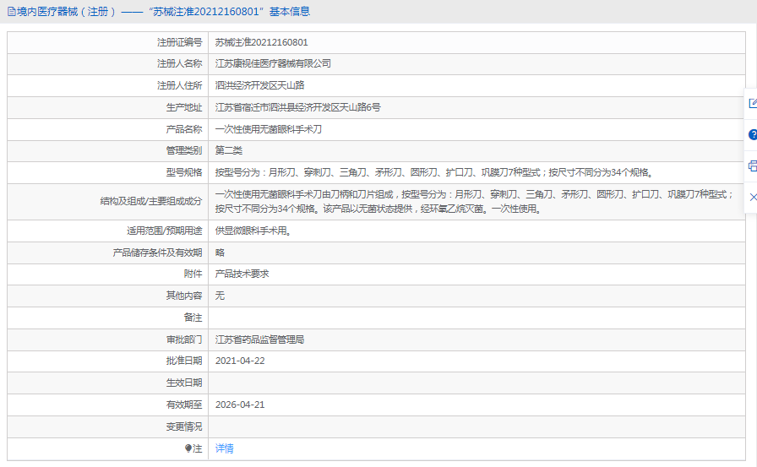Click the registrant address 泗洪经济开发区天山路
This screenshot has width=757, height=467.
pyautogui.click(x=259, y=85)
